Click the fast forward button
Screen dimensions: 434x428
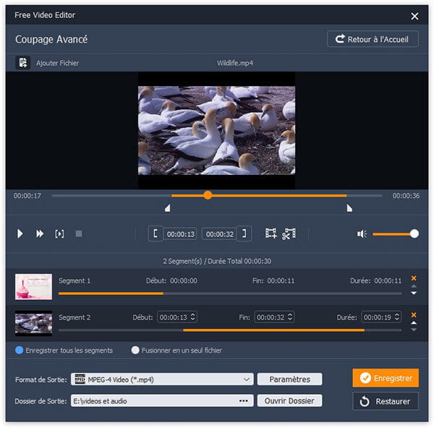pyautogui.click(x=40, y=234)
